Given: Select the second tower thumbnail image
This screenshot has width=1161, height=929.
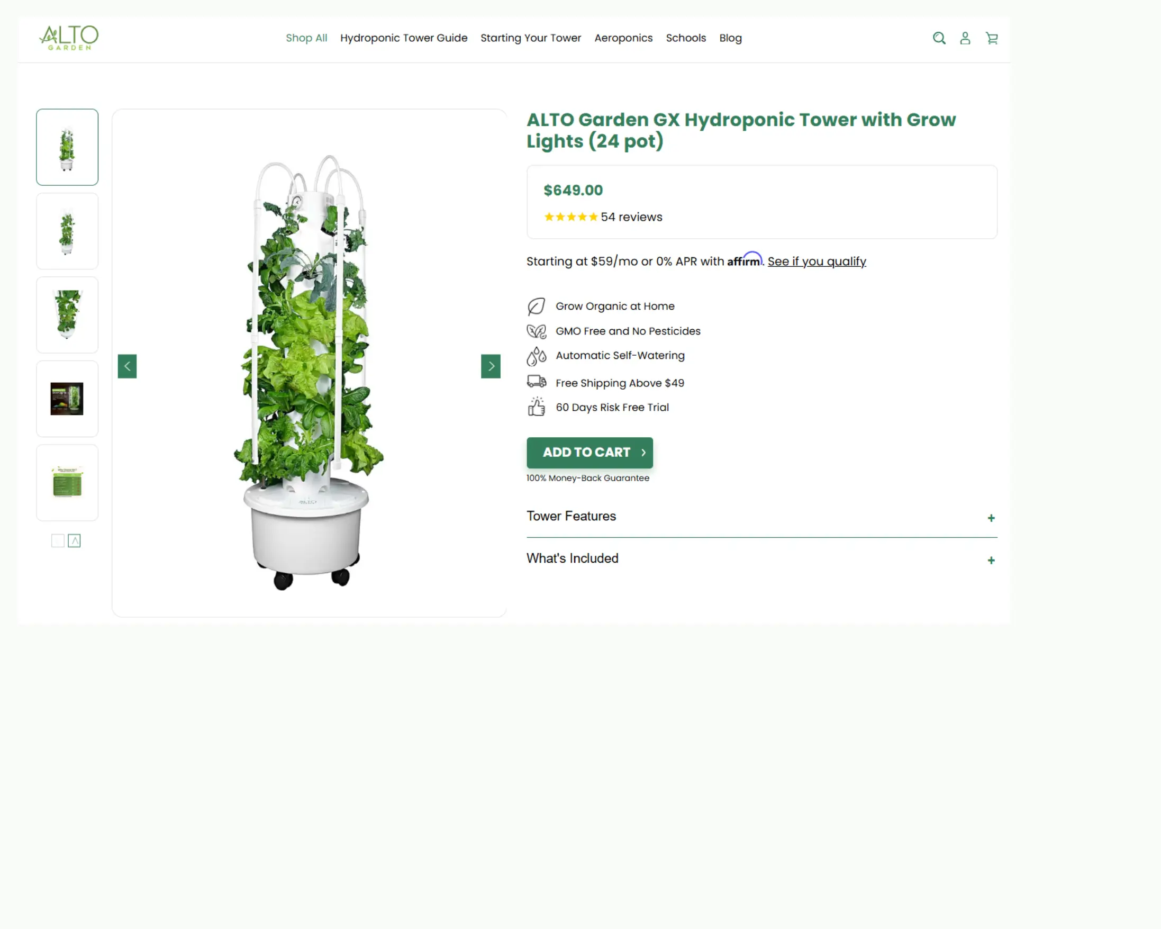Looking at the screenshot, I should coord(67,231).
